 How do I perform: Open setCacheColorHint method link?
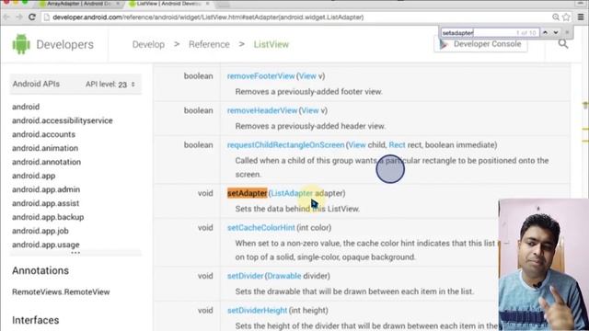(x=261, y=228)
